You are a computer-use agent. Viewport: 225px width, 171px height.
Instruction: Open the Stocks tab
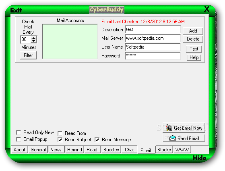pyautogui.click(x=164, y=150)
